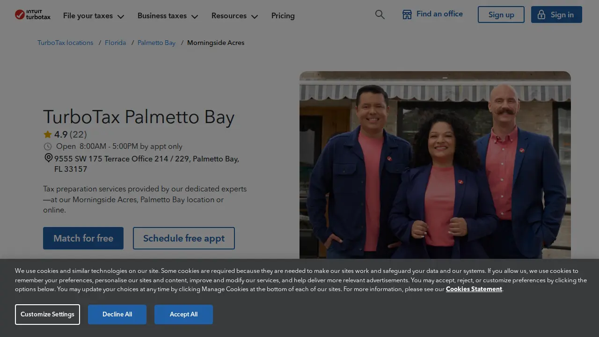This screenshot has width=599, height=337.
Task: Expand the File your taxes menu
Action: point(94,15)
